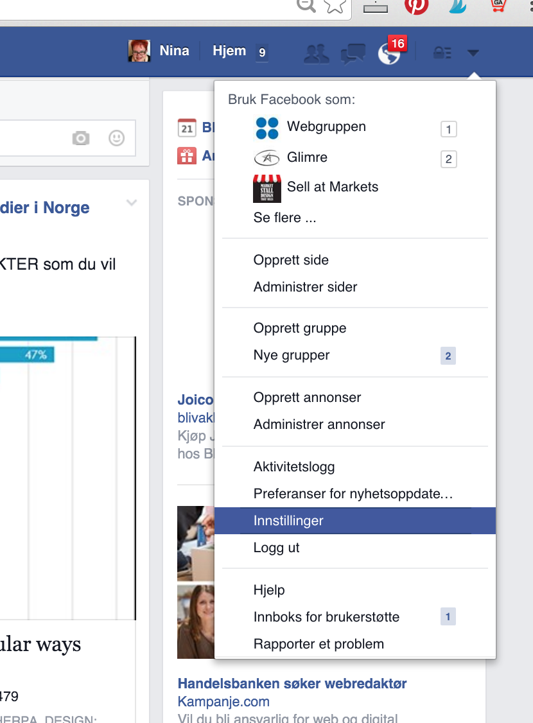
Task: Choose Administrer annonser
Action: [319, 424]
